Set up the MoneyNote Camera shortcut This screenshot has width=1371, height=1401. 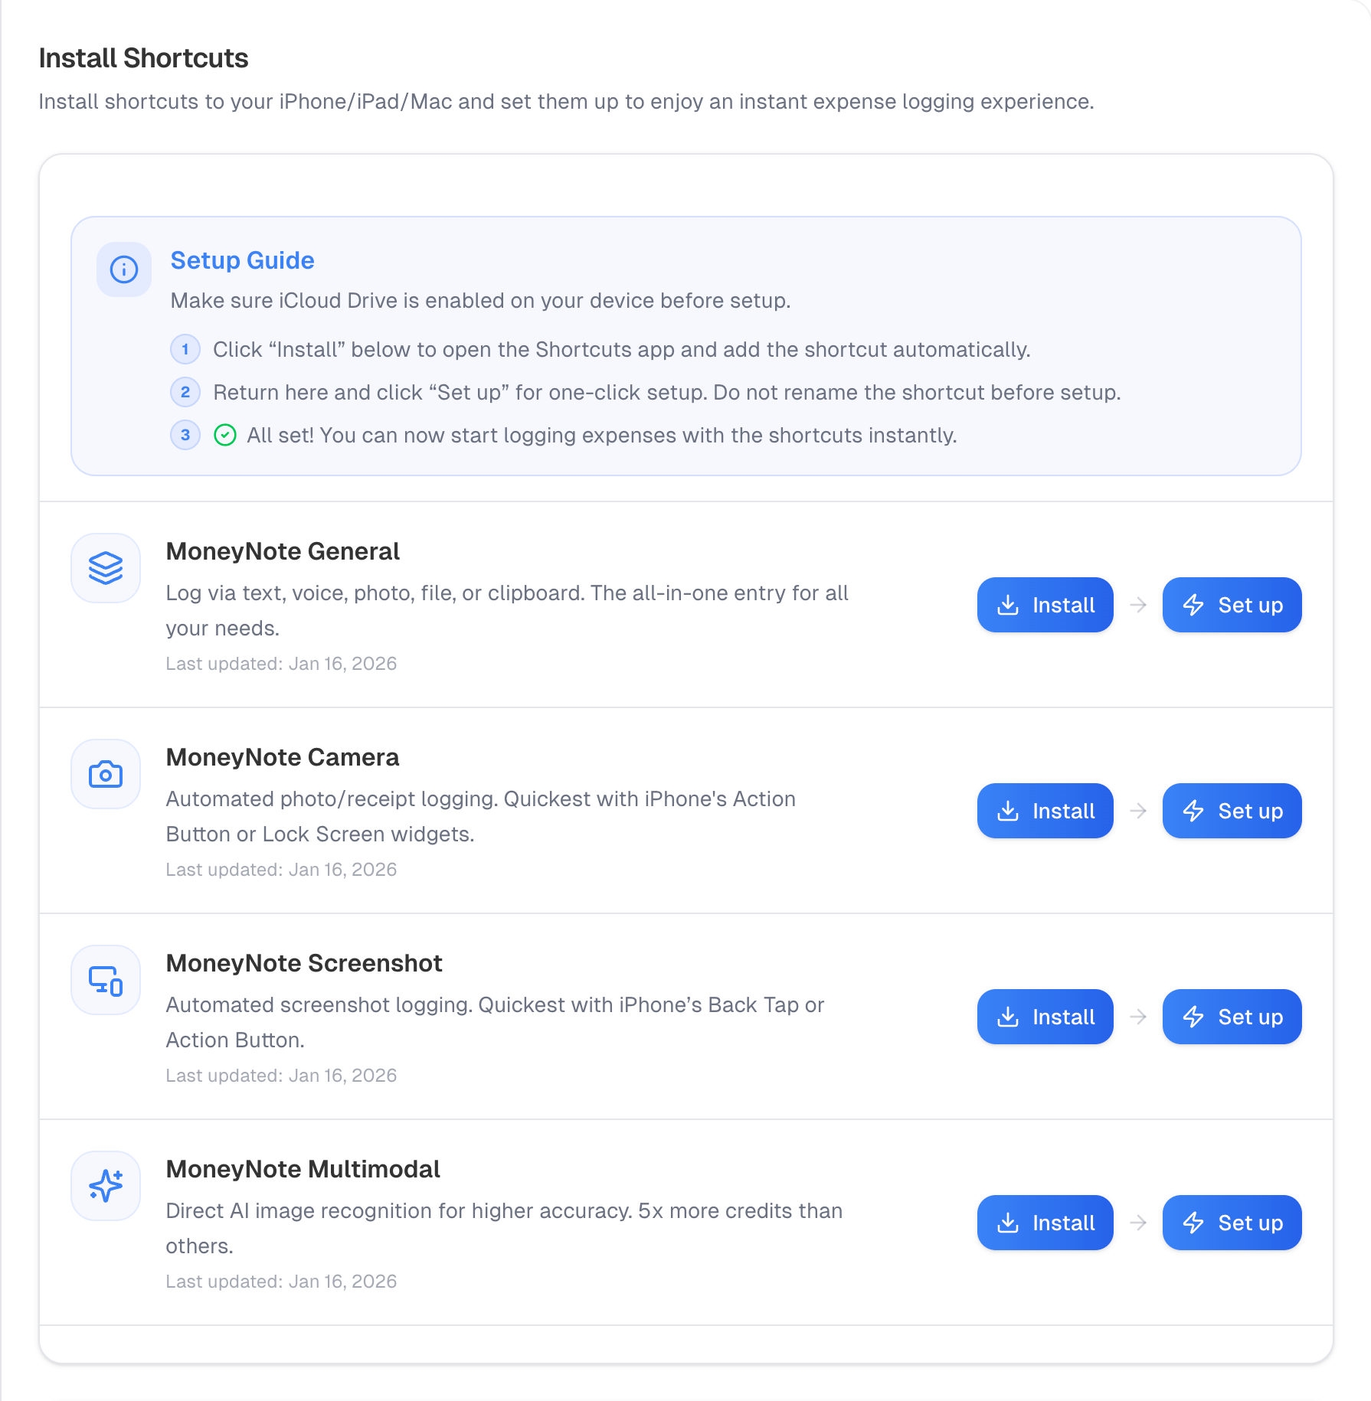[x=1232, y=811]
